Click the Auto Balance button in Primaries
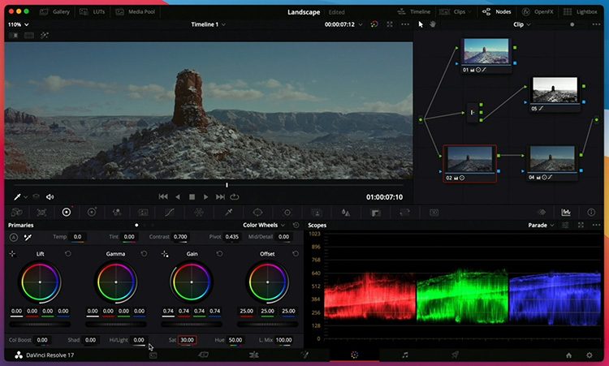Screen dimensions: 609x366 13,237
